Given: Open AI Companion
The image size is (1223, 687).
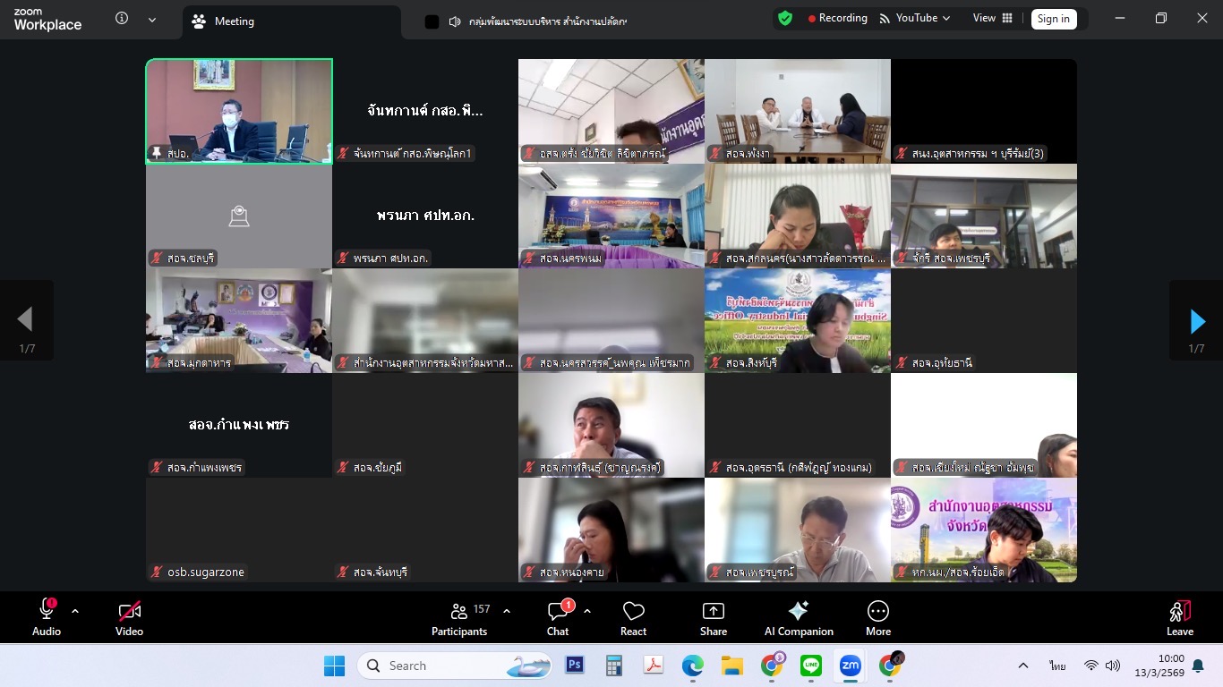Looking at the screenshot, I should [798, 618].
